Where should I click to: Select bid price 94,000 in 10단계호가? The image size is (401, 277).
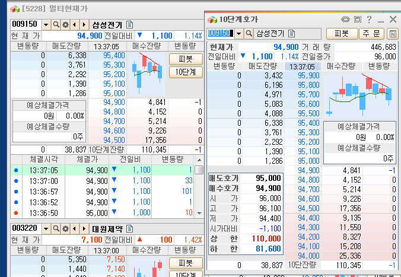click(308, 256)
